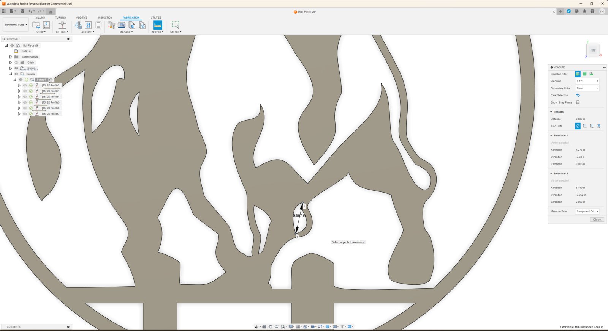Toggle visibility eye of 2D Profile4
The width and height of the screenshot is (608, 331).
coord(25,97)
